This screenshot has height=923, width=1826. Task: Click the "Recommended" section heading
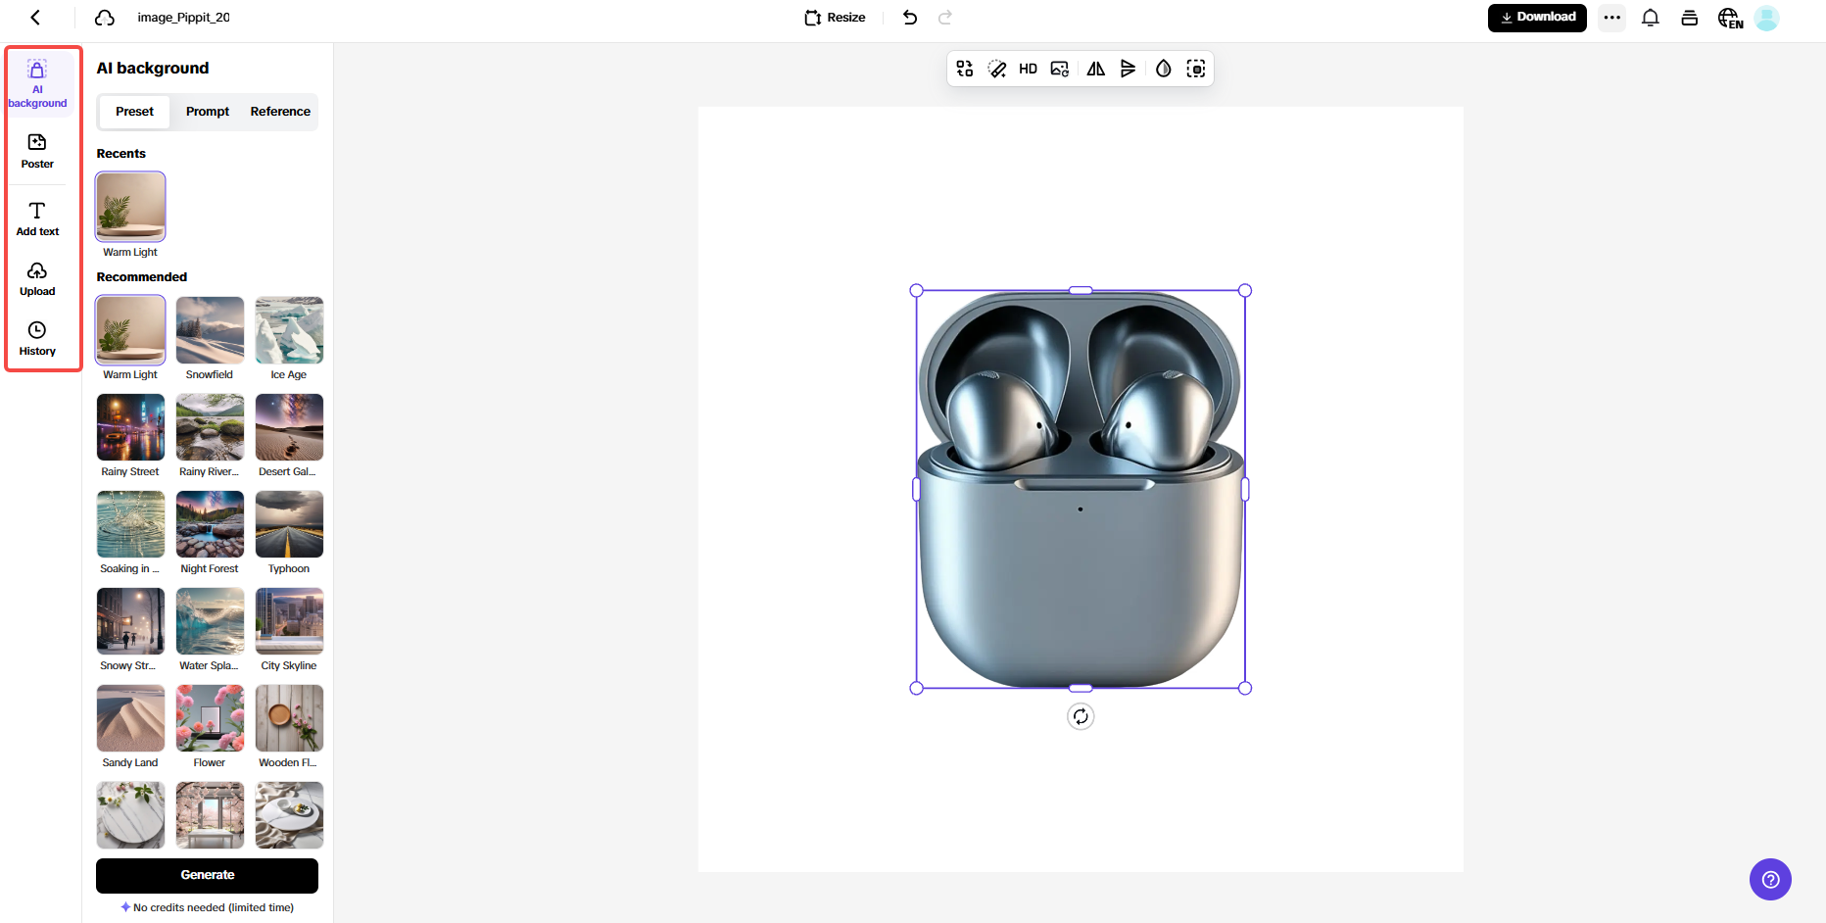[142, 277]
